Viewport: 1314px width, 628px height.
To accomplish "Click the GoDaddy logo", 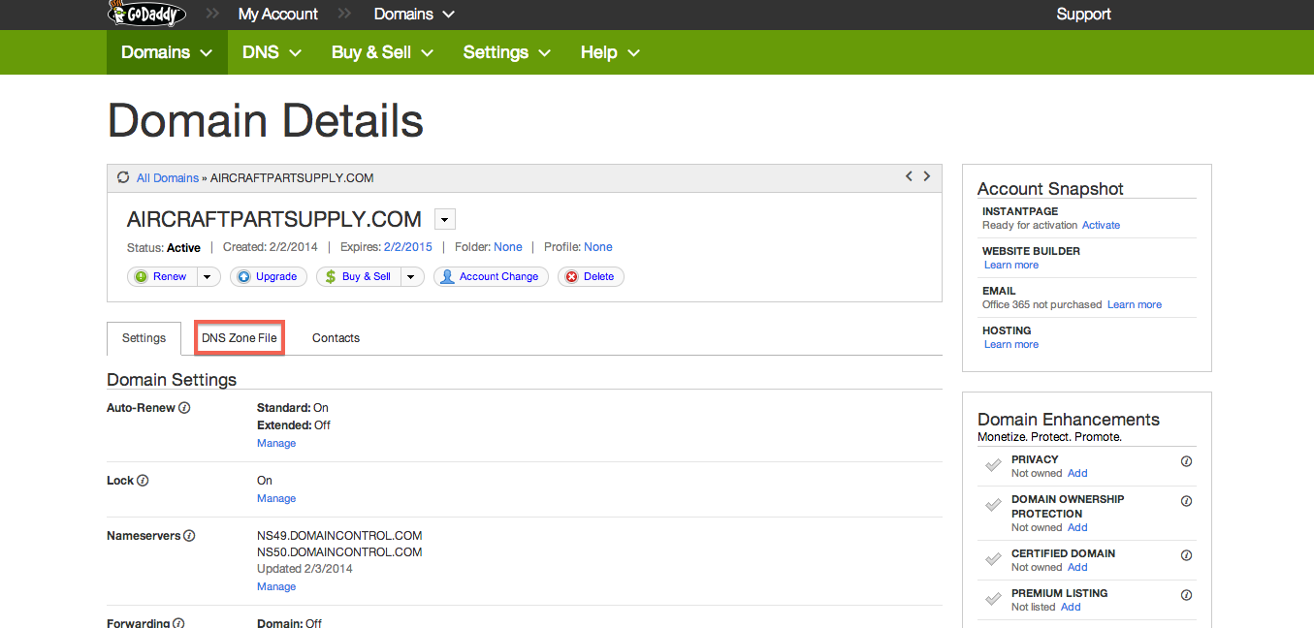I will tap(146, 14).
